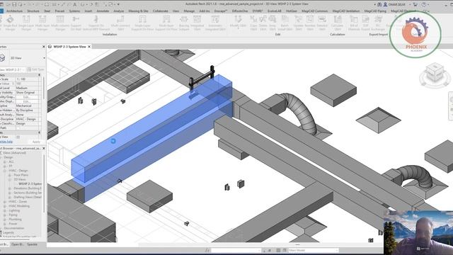Image resolution: width=453 pixels, height=255 pixels.
Task: Select the Multi-connect S&H tool
Action: [x=120, y=23]
